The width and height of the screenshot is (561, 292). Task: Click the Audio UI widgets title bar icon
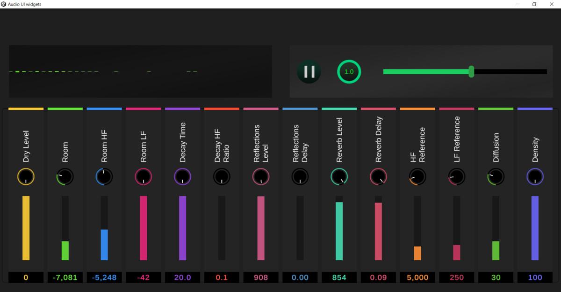(4, 4)
